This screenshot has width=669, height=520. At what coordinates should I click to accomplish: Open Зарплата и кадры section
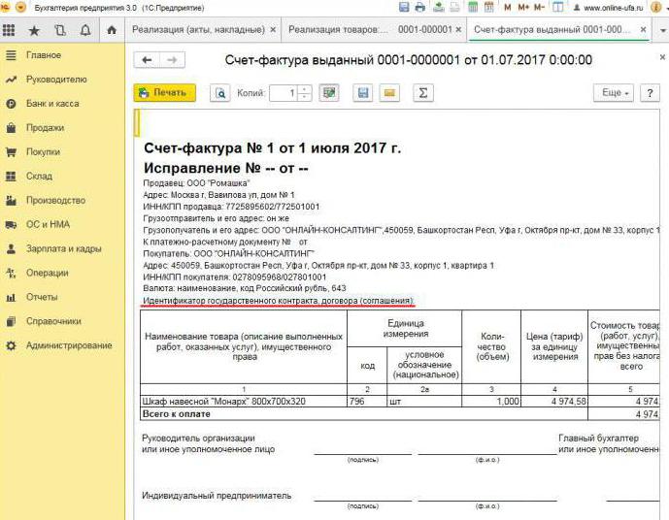63,248
